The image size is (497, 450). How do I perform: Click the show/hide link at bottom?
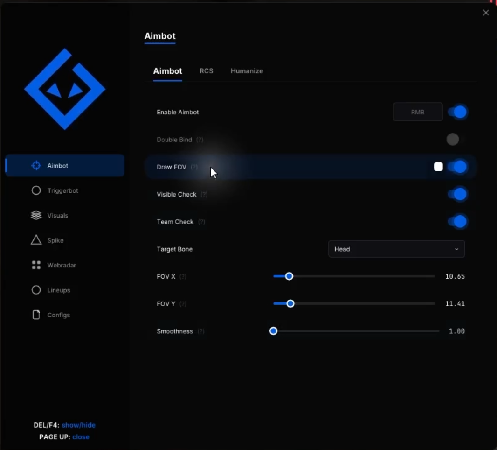click(x=79, y=425)
